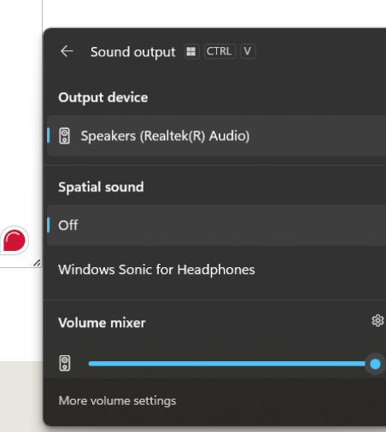386x432 pixels.
Task: Click the red round bubble icon
Action: point(15,241)
